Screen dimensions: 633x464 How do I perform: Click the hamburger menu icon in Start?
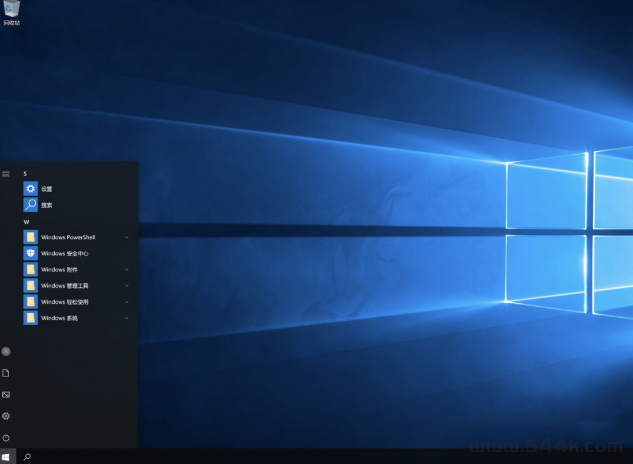point(6,174)
